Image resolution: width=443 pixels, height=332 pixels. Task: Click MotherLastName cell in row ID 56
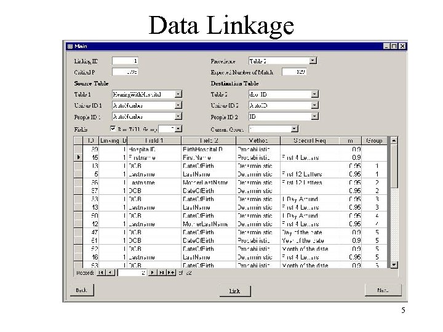(x=209, y=183)
